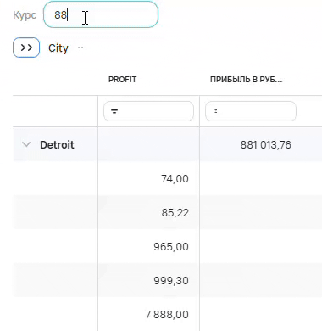
Task: Click the PROFIT column filter input
Action: 148,111
